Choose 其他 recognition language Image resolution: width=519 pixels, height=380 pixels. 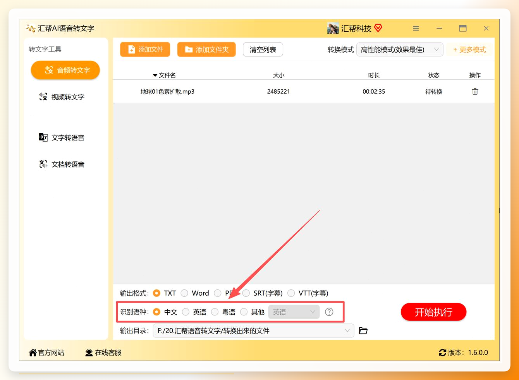coord(244,312)
